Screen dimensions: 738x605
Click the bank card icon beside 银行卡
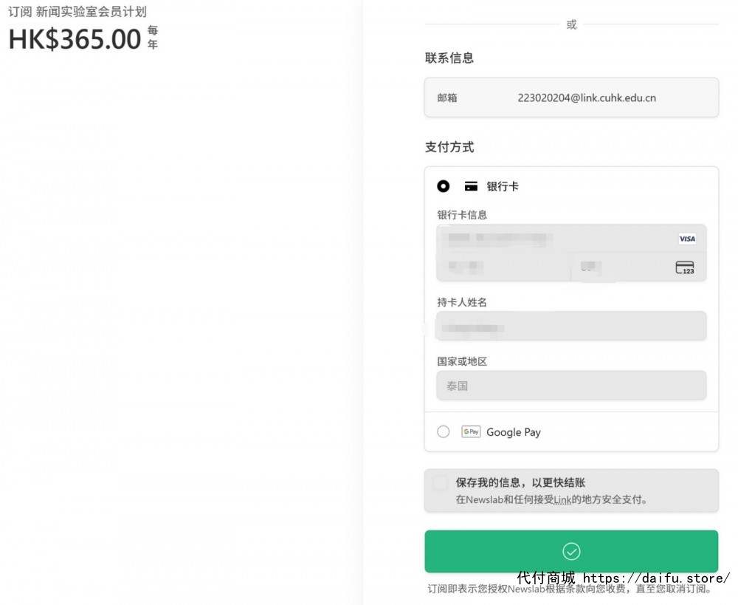471,186
